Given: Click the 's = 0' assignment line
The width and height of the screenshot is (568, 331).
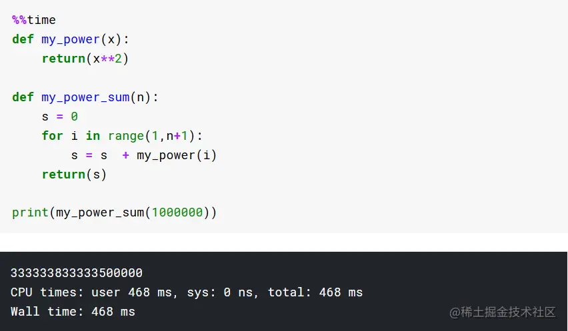Looking at the screenshot, I should 60,117.
